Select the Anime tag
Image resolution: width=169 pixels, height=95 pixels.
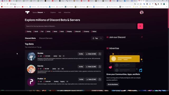click(48, 31)
